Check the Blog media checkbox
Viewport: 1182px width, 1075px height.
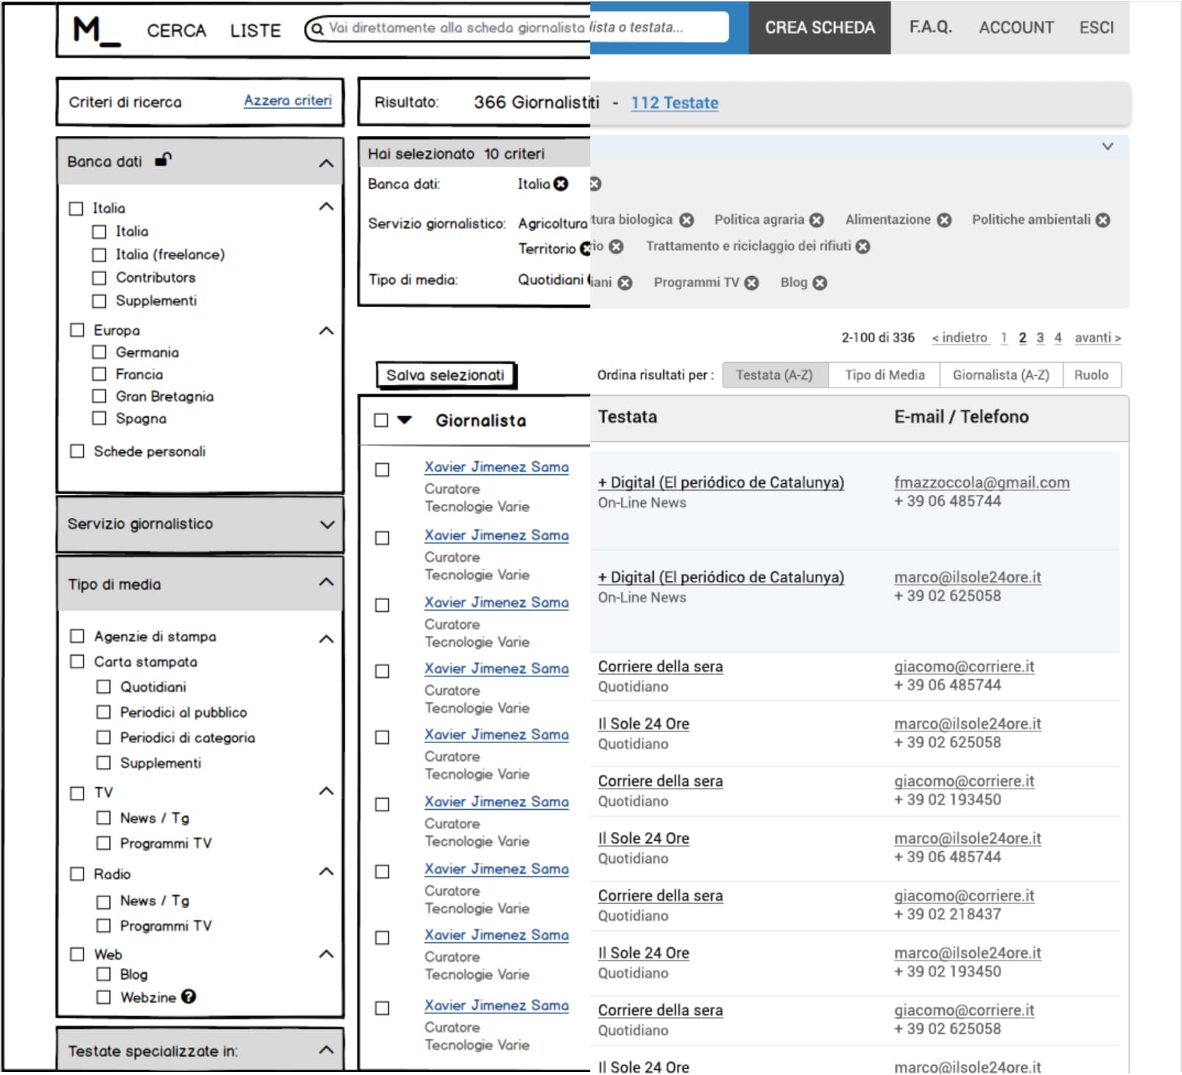coord(104,974)
